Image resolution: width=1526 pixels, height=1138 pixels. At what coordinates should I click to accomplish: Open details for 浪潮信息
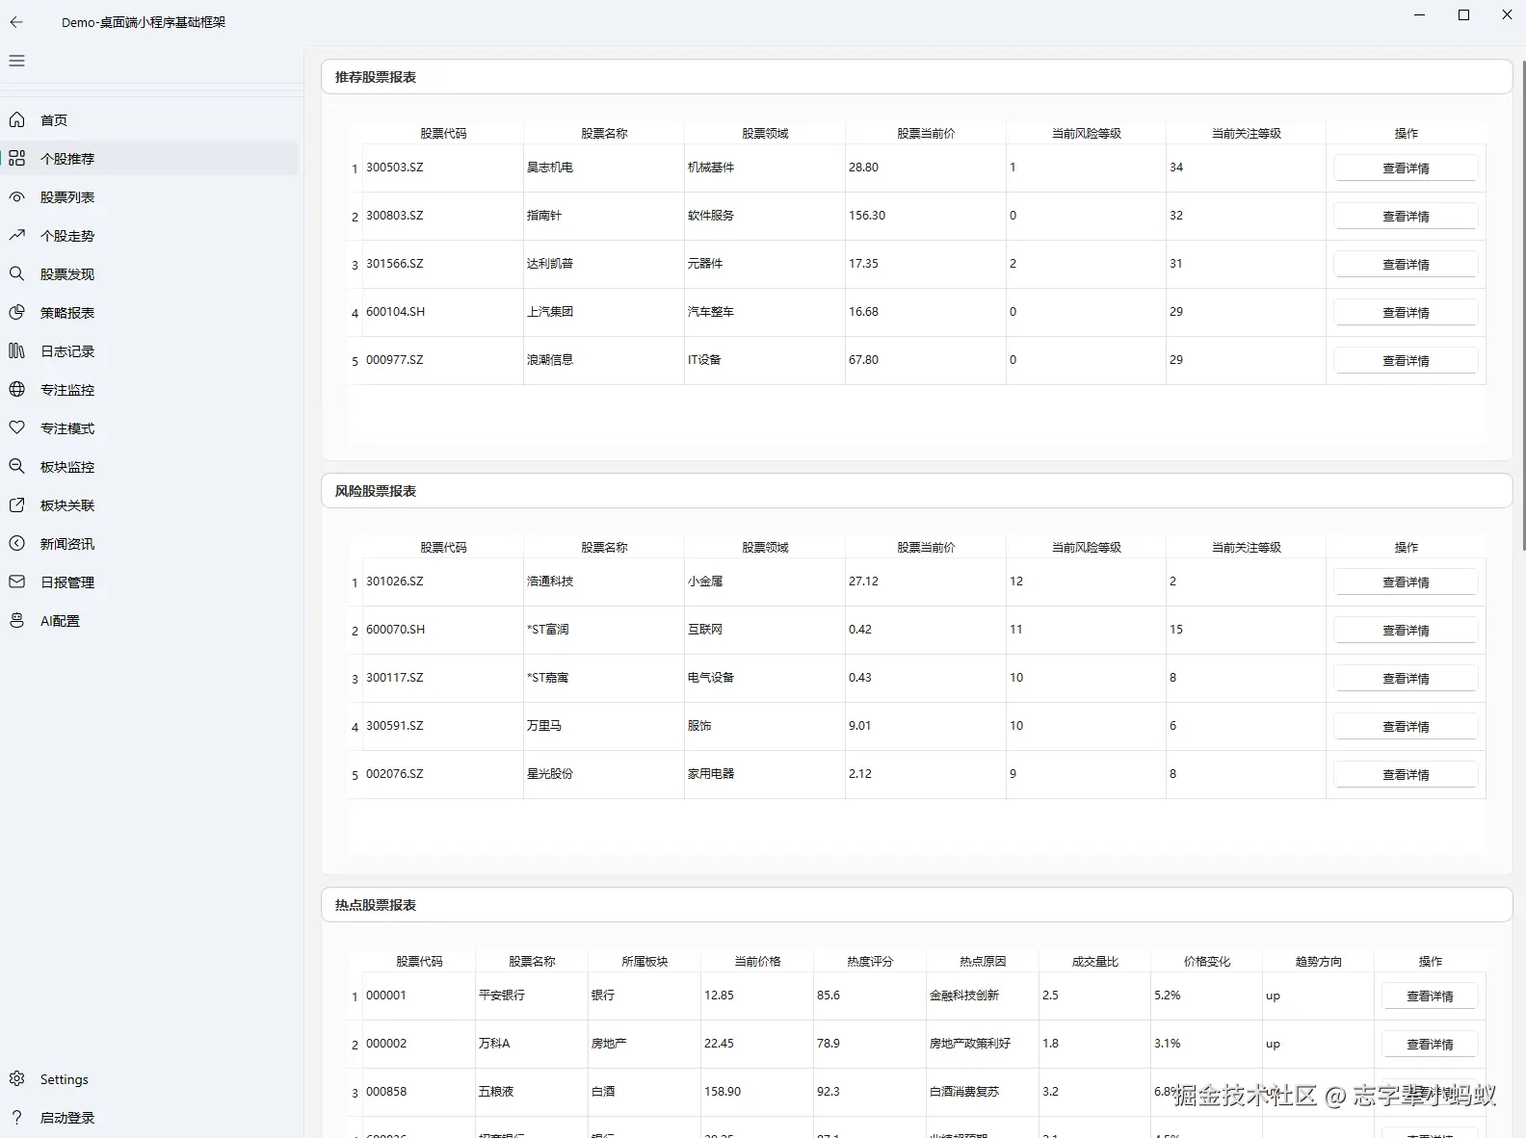1406,360
